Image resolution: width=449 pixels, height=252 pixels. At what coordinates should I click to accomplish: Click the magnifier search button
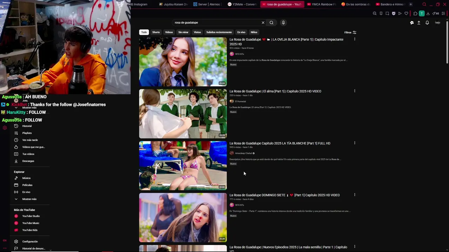pyautogui.click(x=272, y=23)
